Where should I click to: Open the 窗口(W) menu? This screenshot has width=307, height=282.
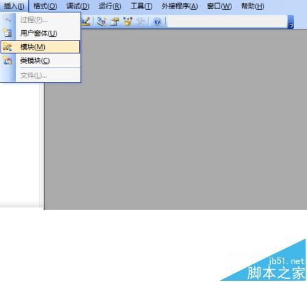(x=219, y=6)
